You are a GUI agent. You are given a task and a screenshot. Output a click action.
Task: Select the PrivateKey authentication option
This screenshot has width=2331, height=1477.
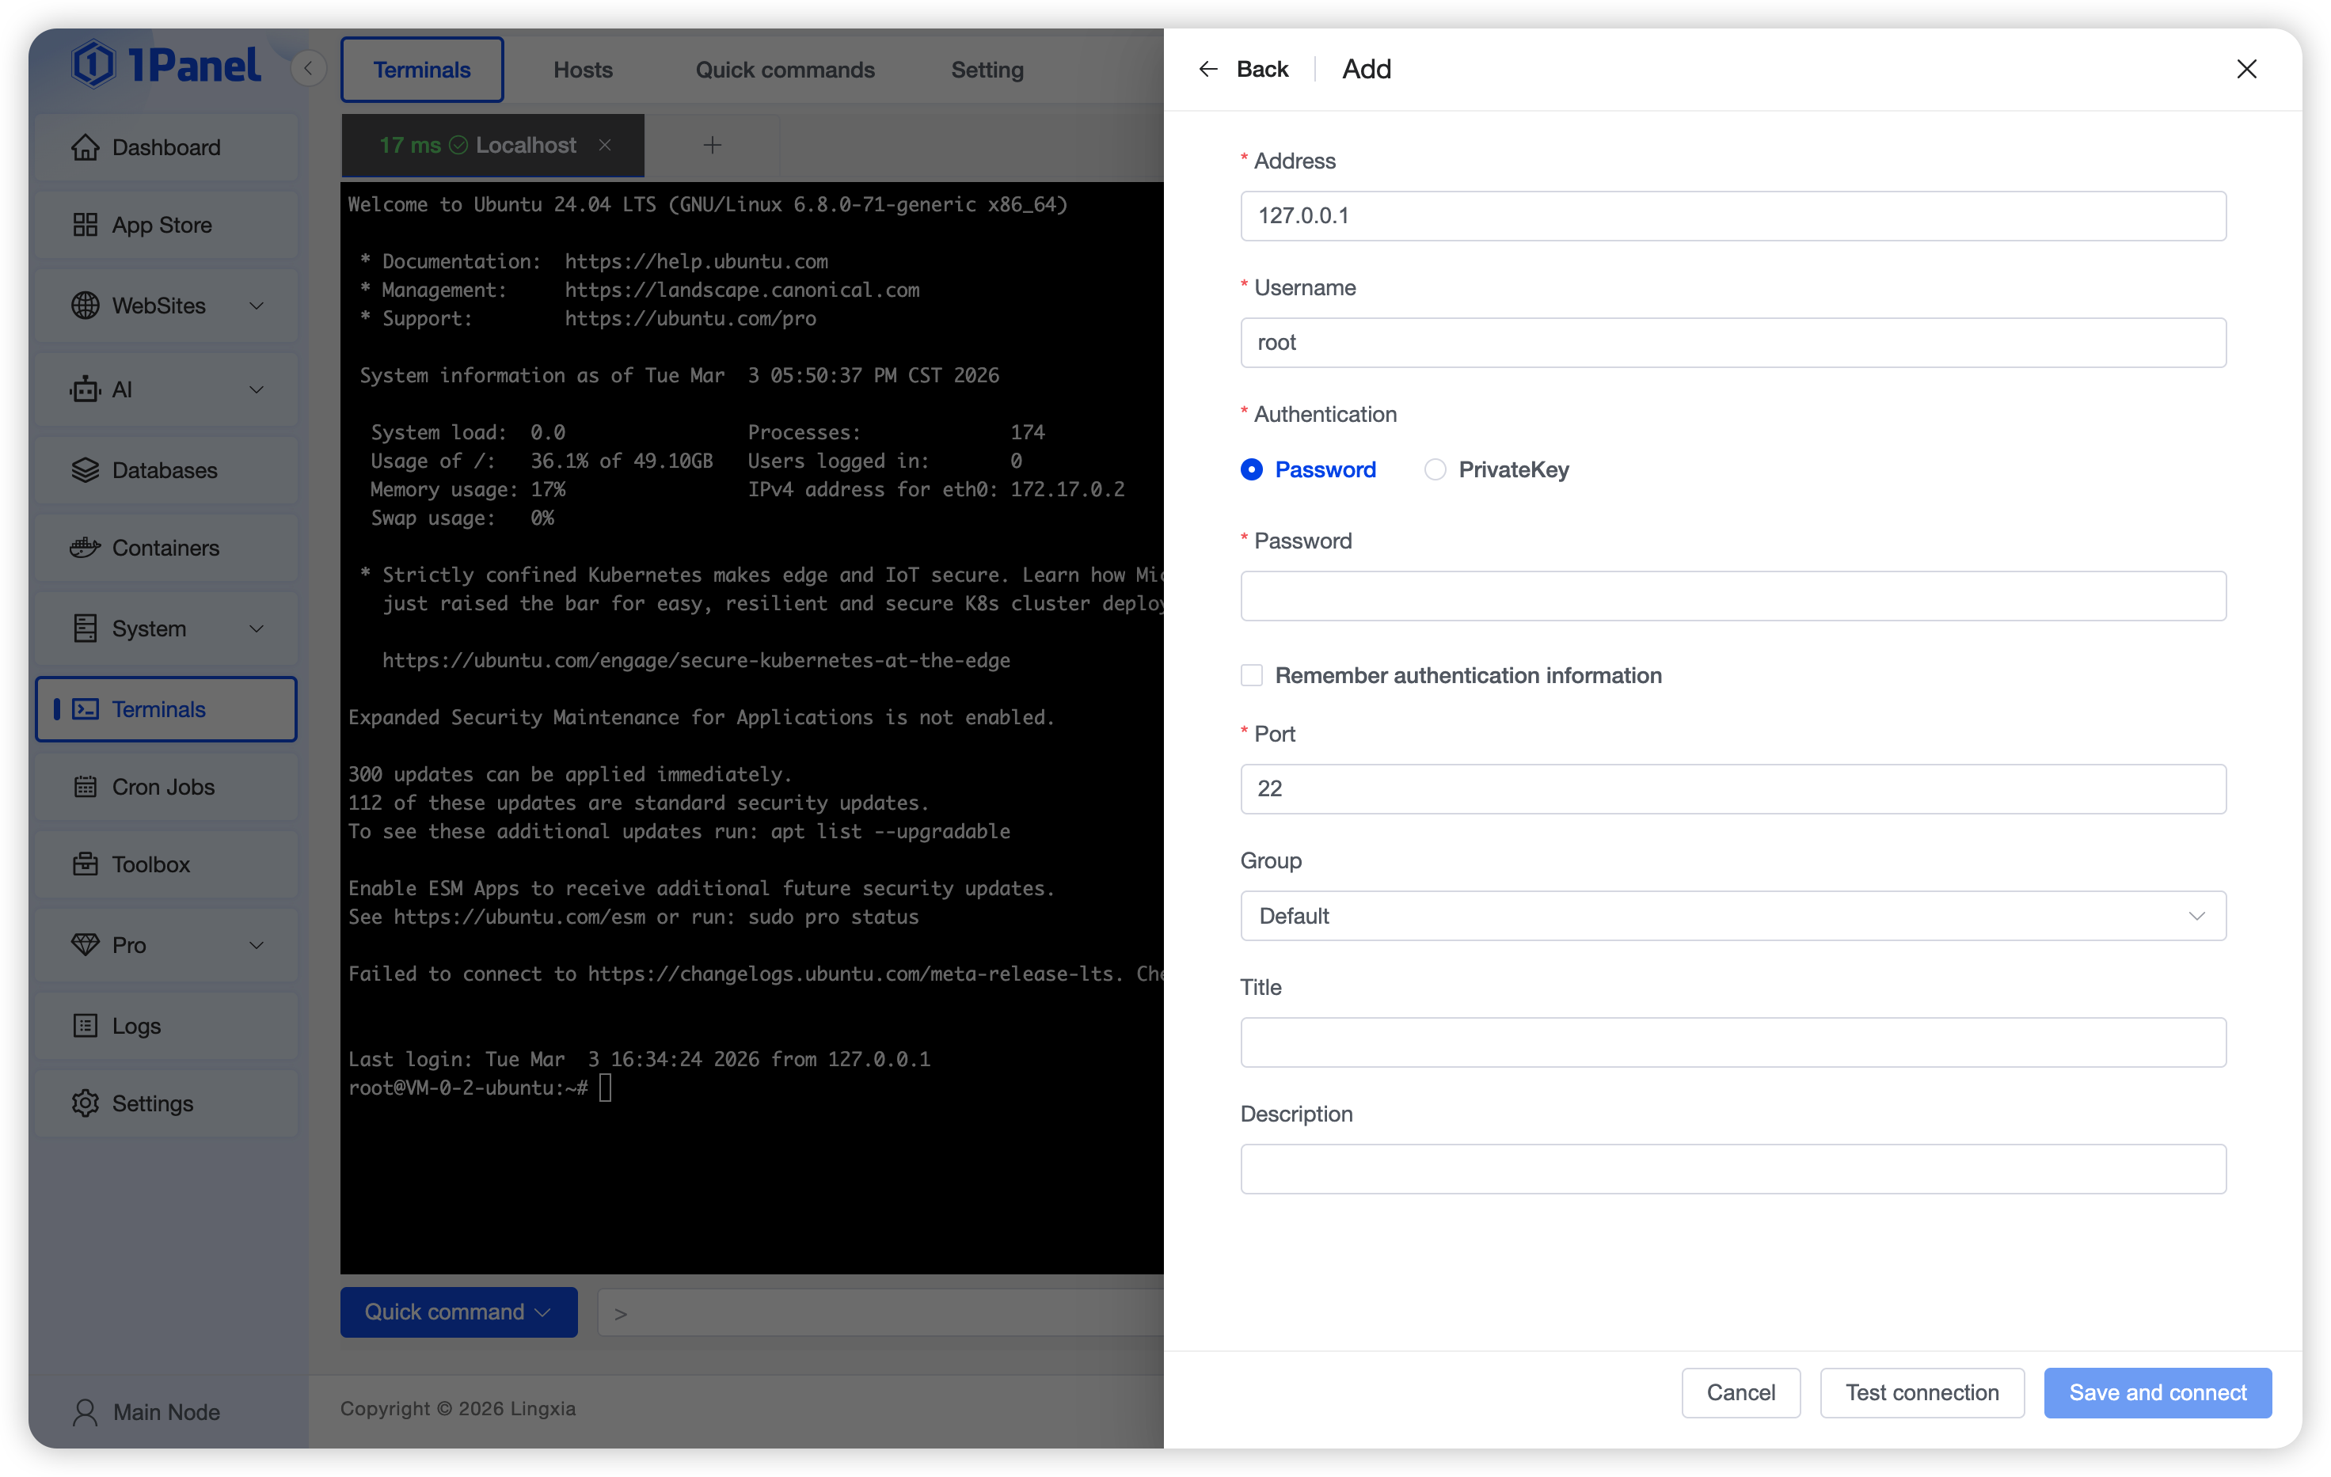(1435, 469)
